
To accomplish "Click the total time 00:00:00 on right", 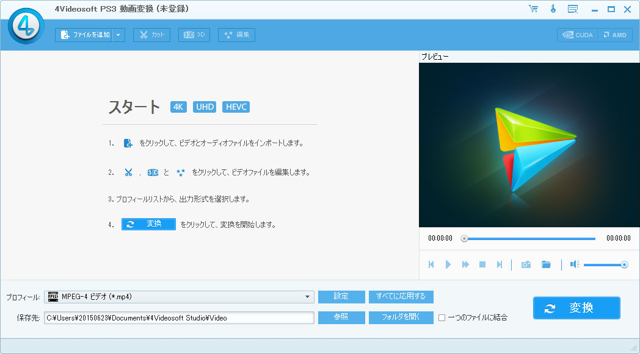I will pos(619,238).
